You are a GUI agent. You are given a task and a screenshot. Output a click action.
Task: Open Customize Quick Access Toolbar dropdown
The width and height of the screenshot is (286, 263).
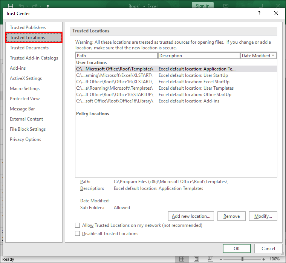click(x=47, y=6)
